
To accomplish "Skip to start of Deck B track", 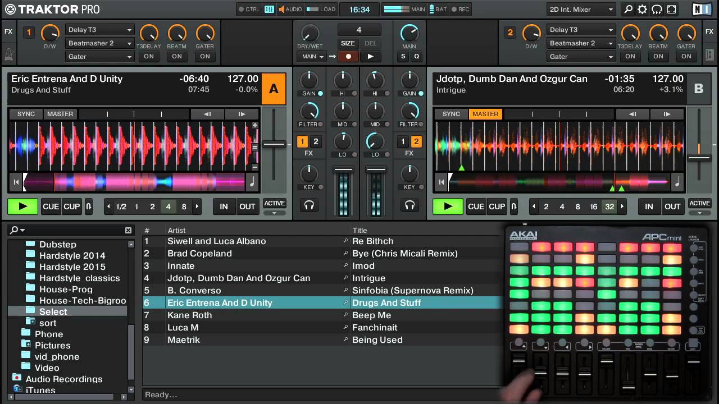I will (x=441, y=181).
